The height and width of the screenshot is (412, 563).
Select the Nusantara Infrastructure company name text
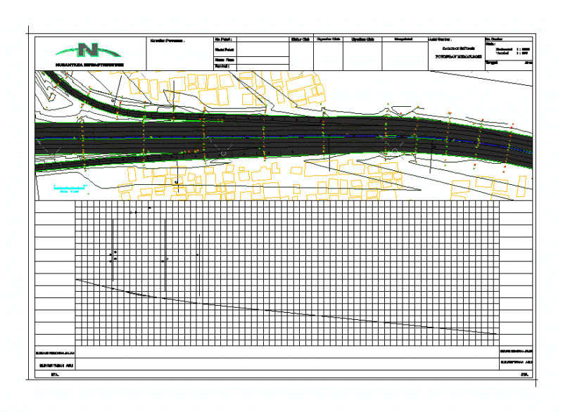pos(90,65)
